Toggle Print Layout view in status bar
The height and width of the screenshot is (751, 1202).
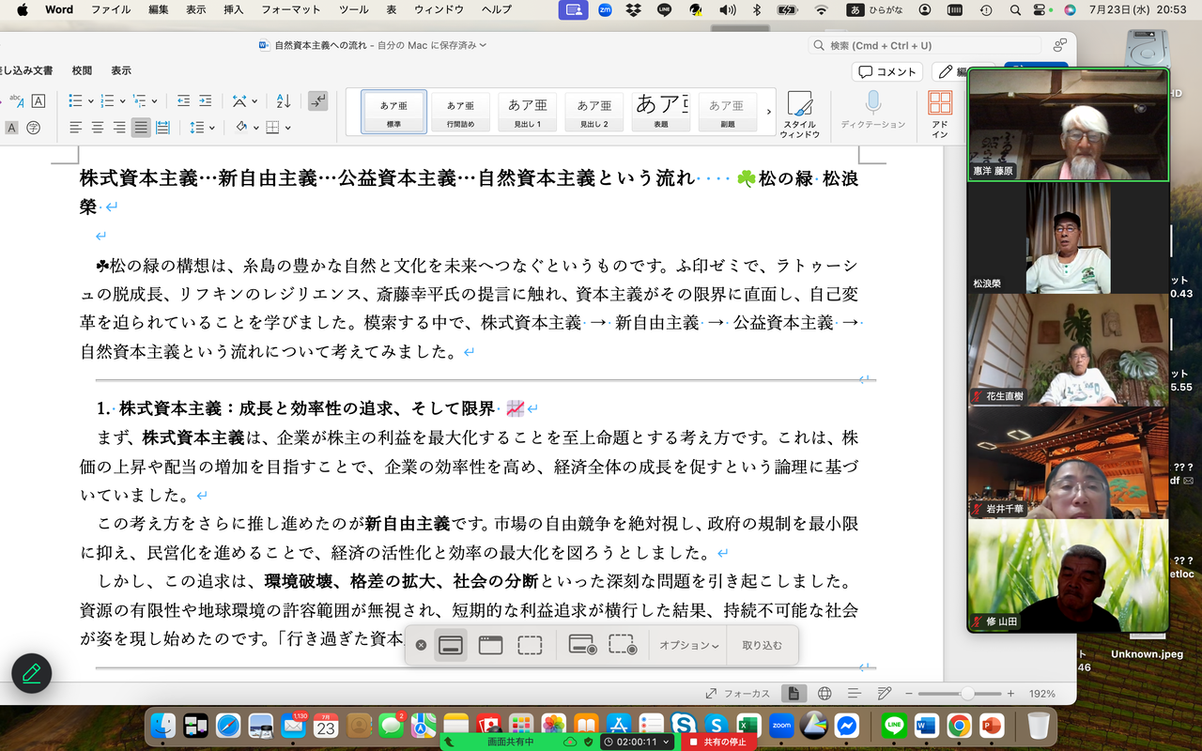tap(794, 694)
